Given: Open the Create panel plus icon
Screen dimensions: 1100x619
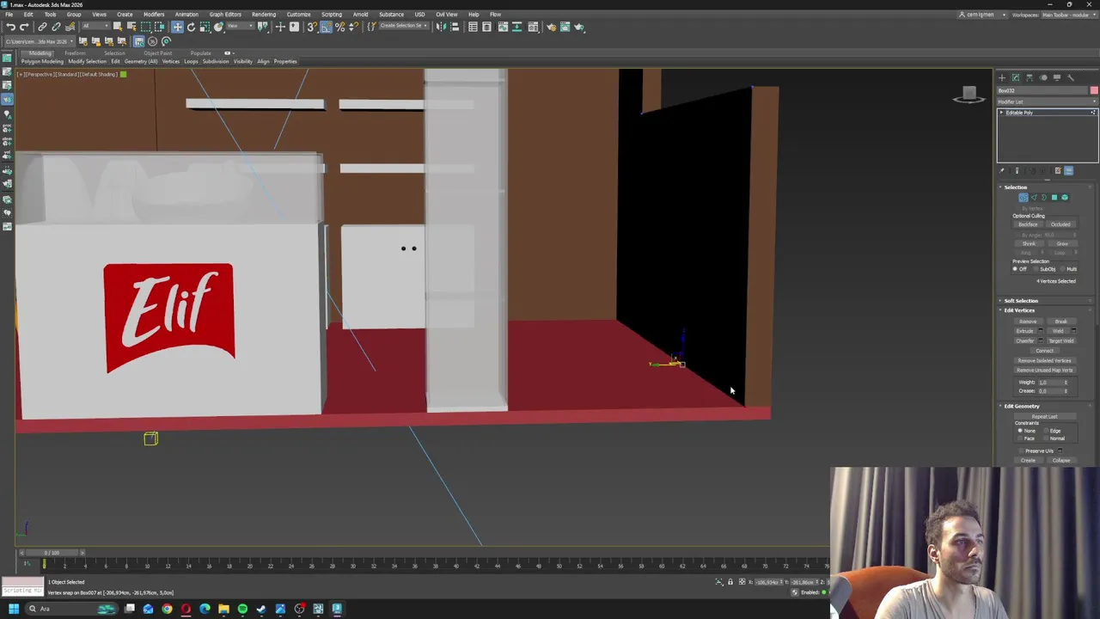Looking at the screenshot, I should [1001, 77].
